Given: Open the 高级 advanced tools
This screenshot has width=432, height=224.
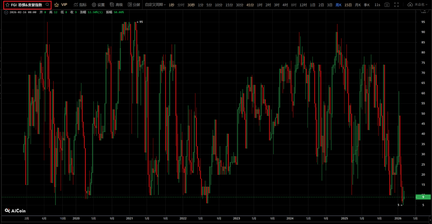Looking at the screenshot, I should 116,5.
